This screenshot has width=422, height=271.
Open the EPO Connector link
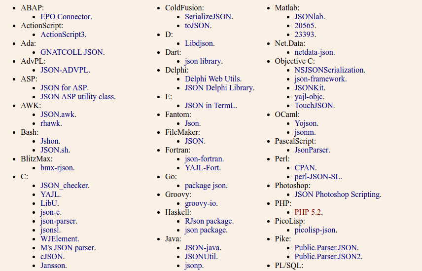coord(66,17)
